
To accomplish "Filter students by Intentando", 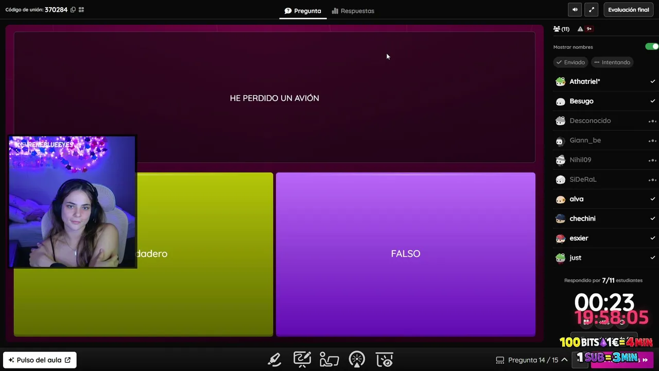I will [x=612, y=62].
